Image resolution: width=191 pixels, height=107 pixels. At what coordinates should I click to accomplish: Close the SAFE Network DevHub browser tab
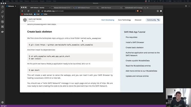click(50, 8)
